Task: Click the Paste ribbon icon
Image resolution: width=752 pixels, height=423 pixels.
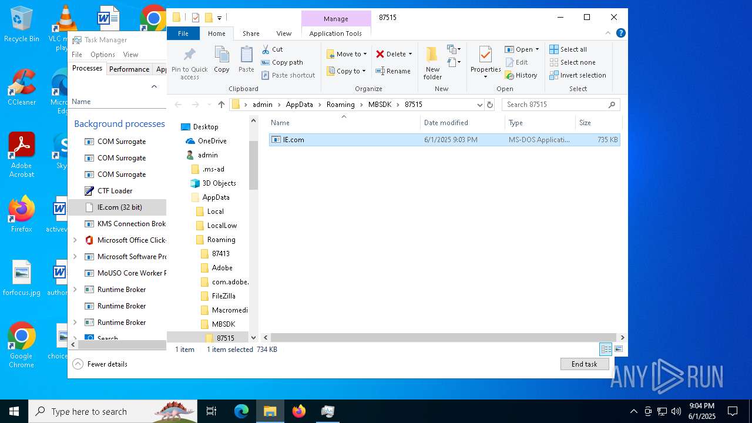Action: 246,60
